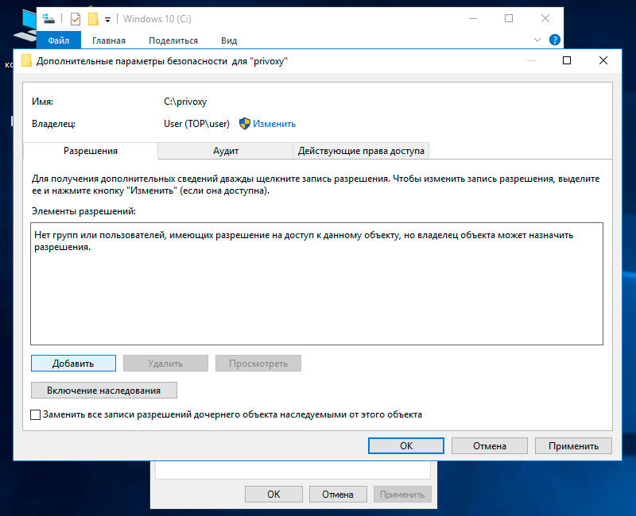Close the advanced security settings dialog
This screenshot has width=636, height=516.
click(603, 60)
